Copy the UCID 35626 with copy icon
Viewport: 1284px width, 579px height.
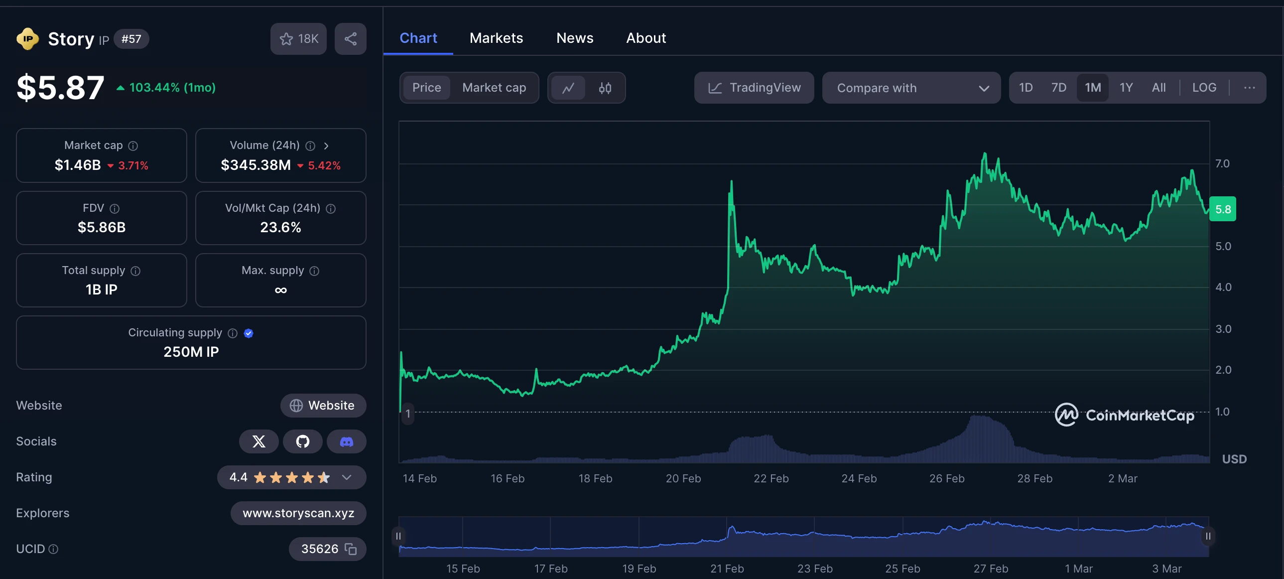[351, 549]
